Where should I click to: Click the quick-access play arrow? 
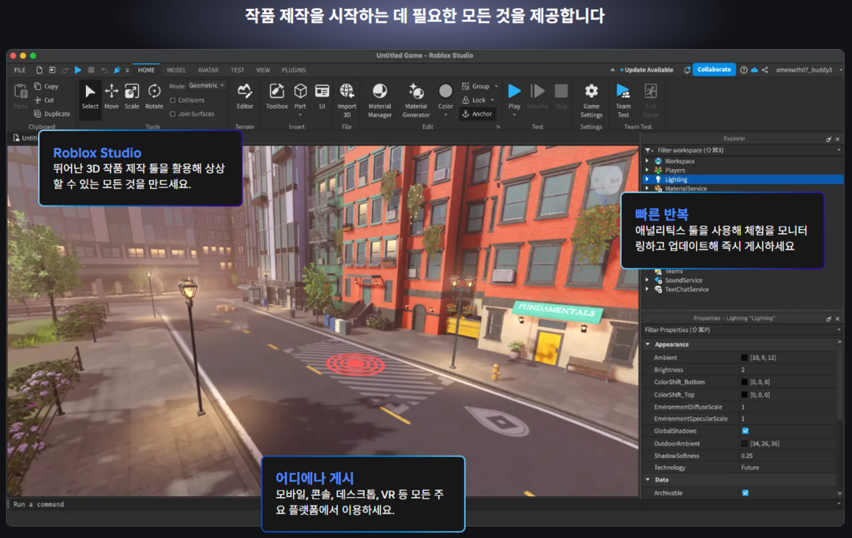[x=78, y=70]
